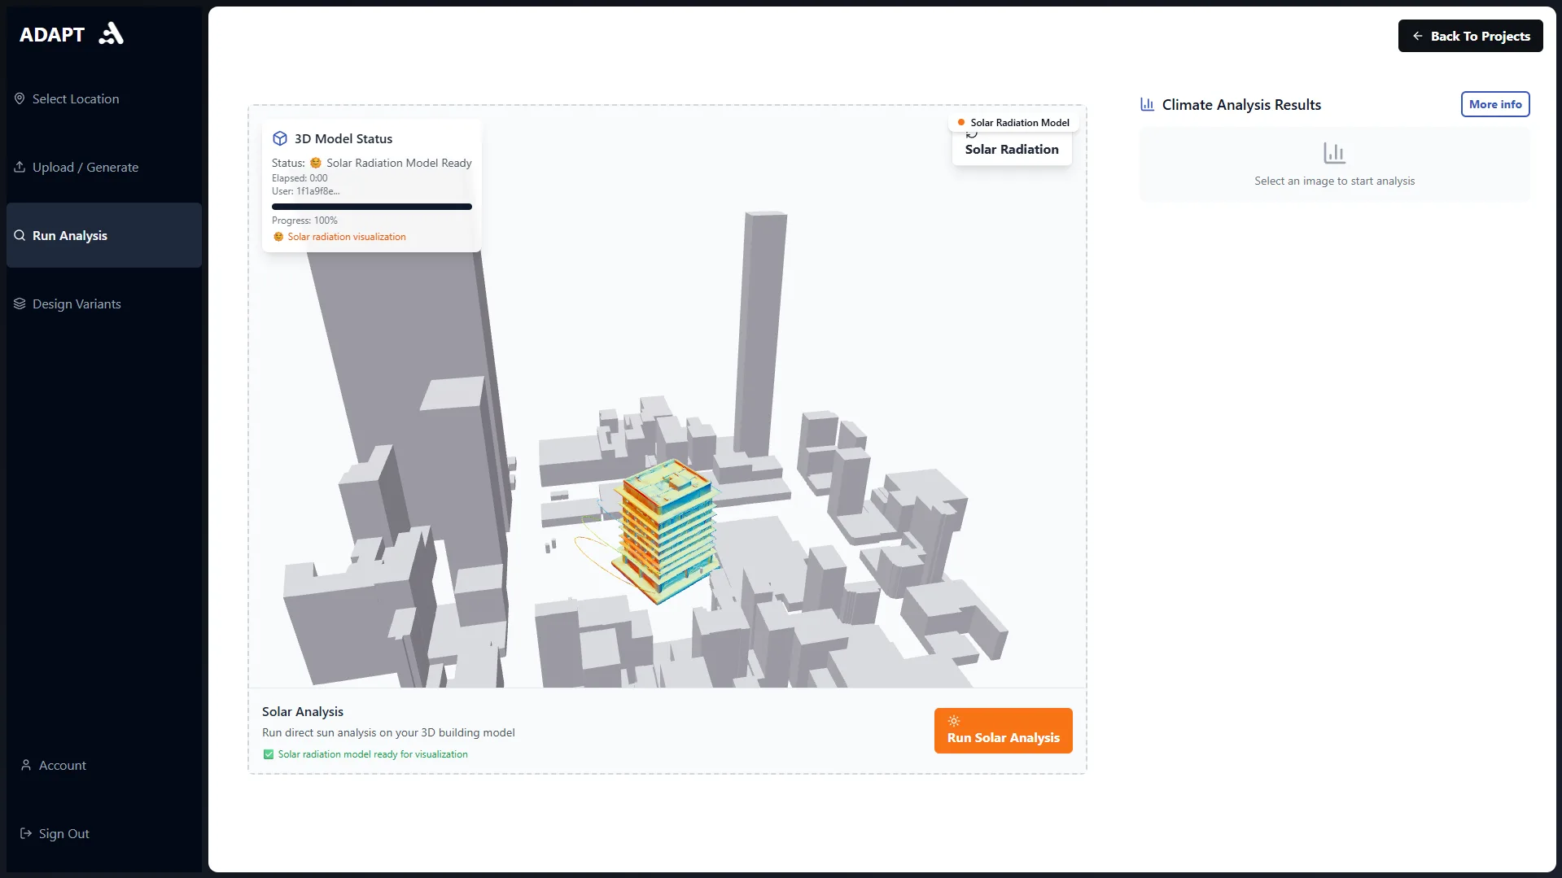Click 'Solar radiation model ready for visualization' text
Screen dimensions: 1562x878
(373, 754)
